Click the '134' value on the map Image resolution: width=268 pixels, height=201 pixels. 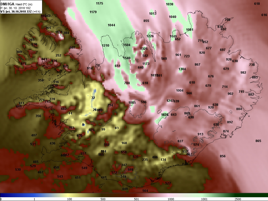(163, 160)
